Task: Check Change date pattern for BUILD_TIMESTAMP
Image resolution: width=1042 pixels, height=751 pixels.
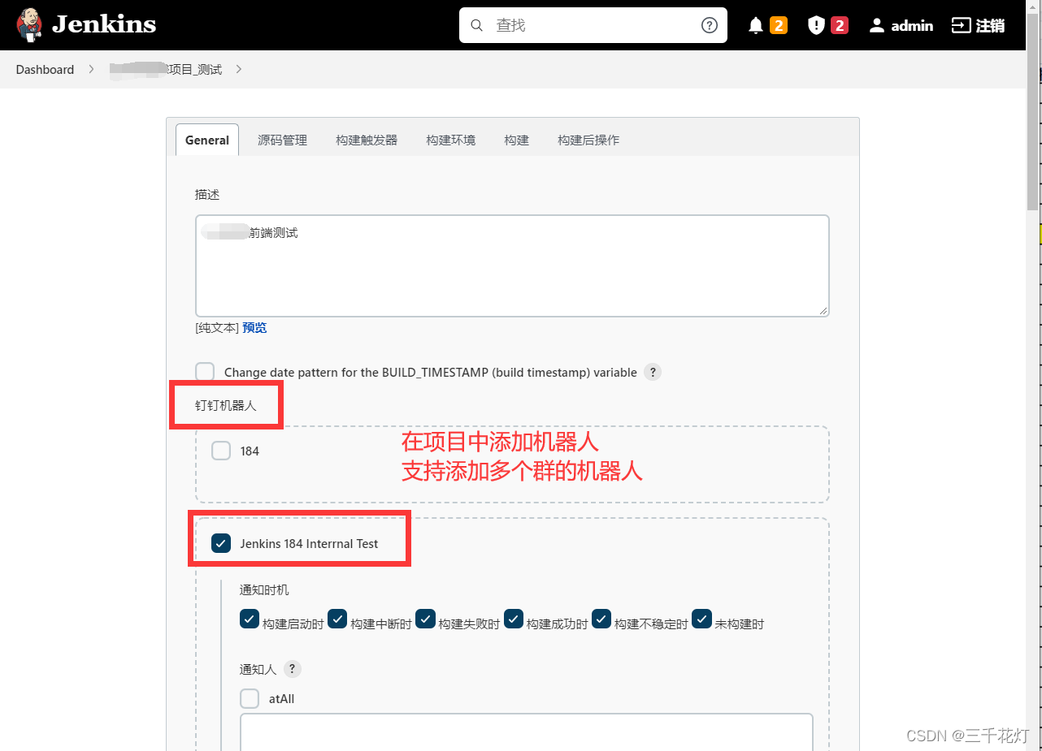Action: coord(204,372)
